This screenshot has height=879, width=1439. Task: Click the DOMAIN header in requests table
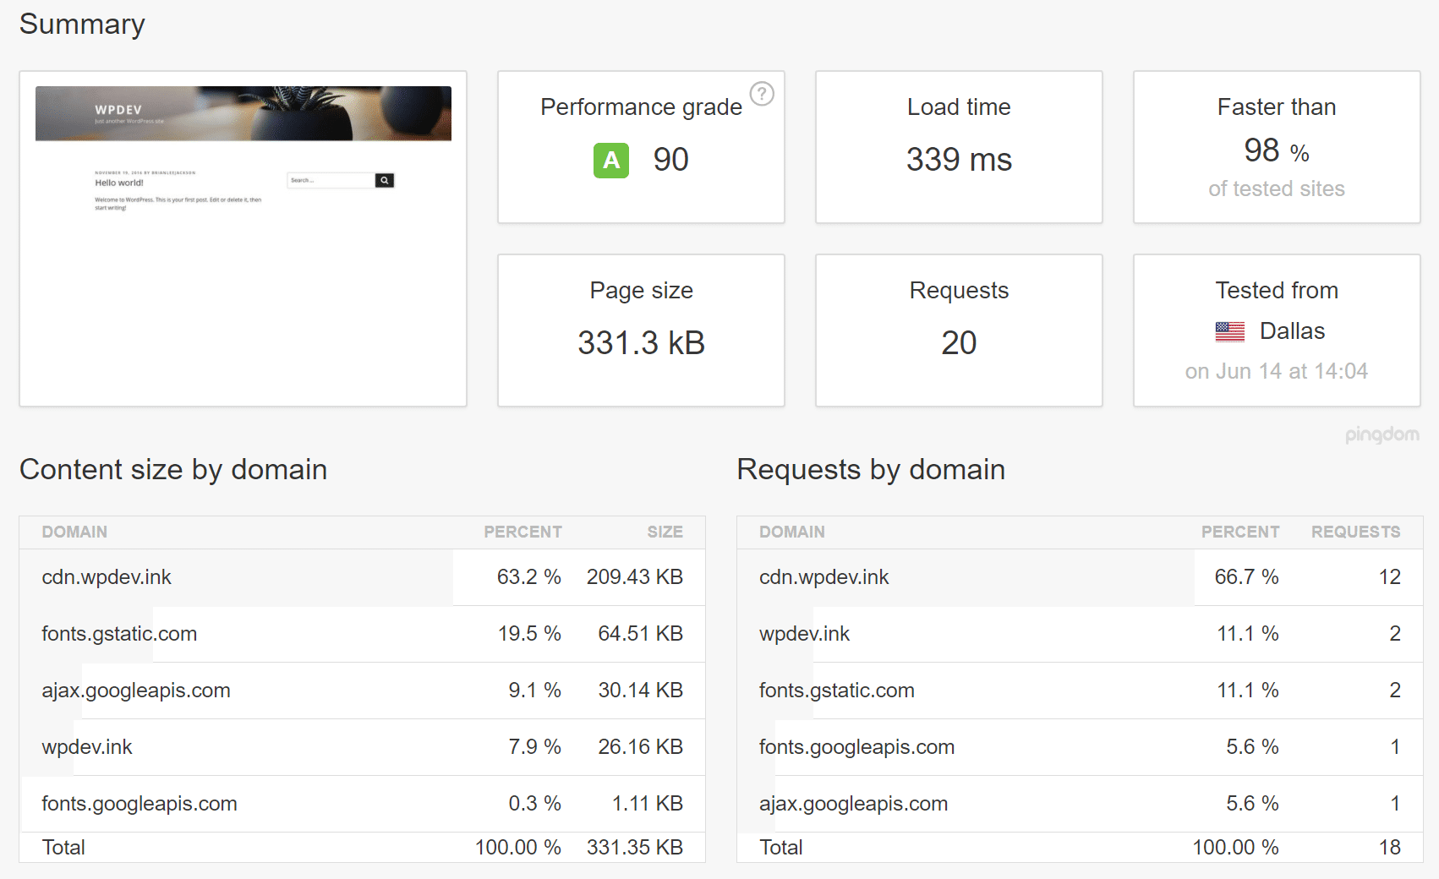point(791,532)
